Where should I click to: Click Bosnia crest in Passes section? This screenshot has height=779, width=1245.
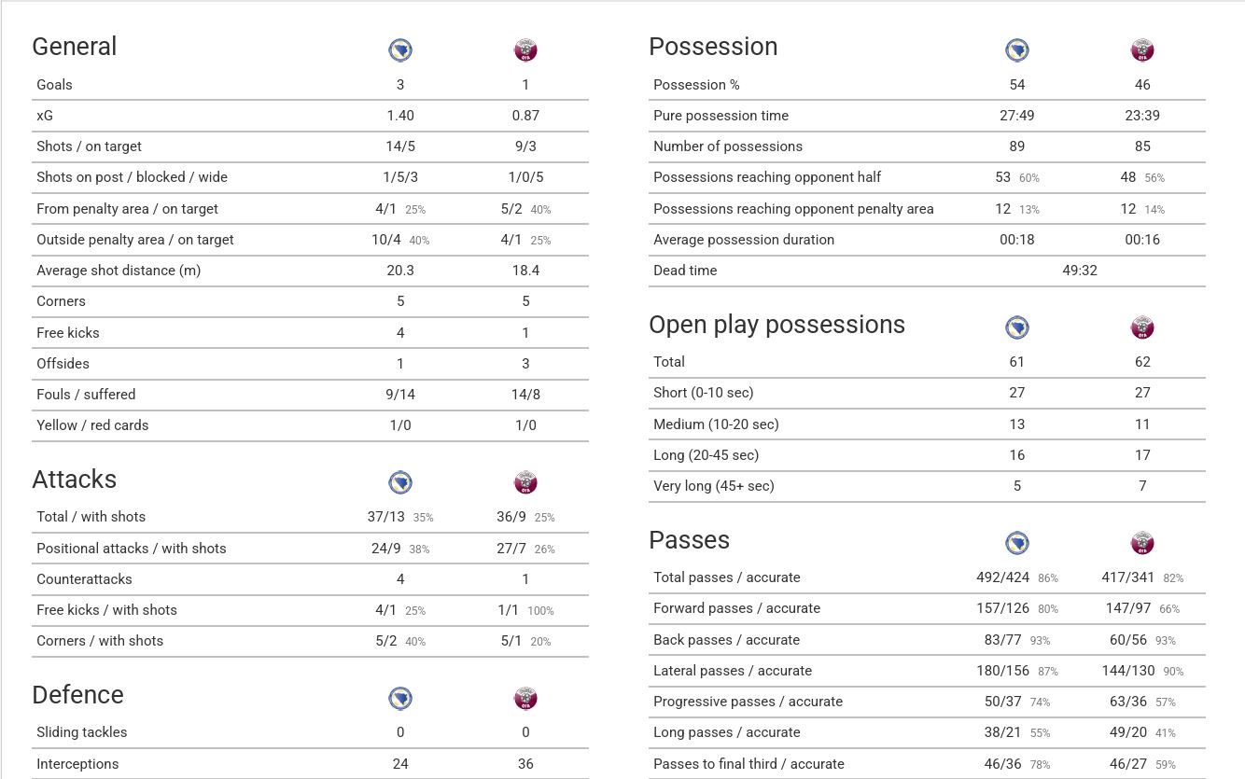click(1017, 543)
